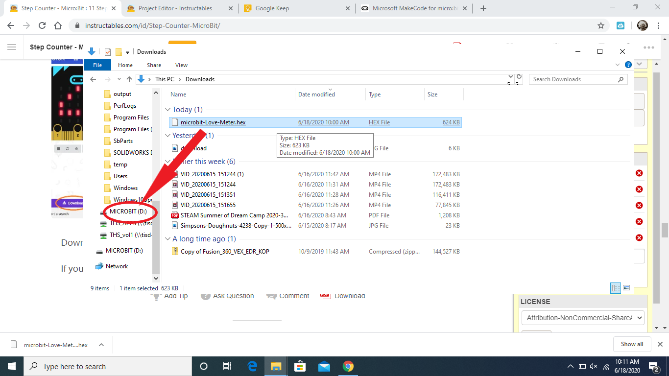Click the Explorer up-folder arrow
669x376 pixels.
pos(129,79)
